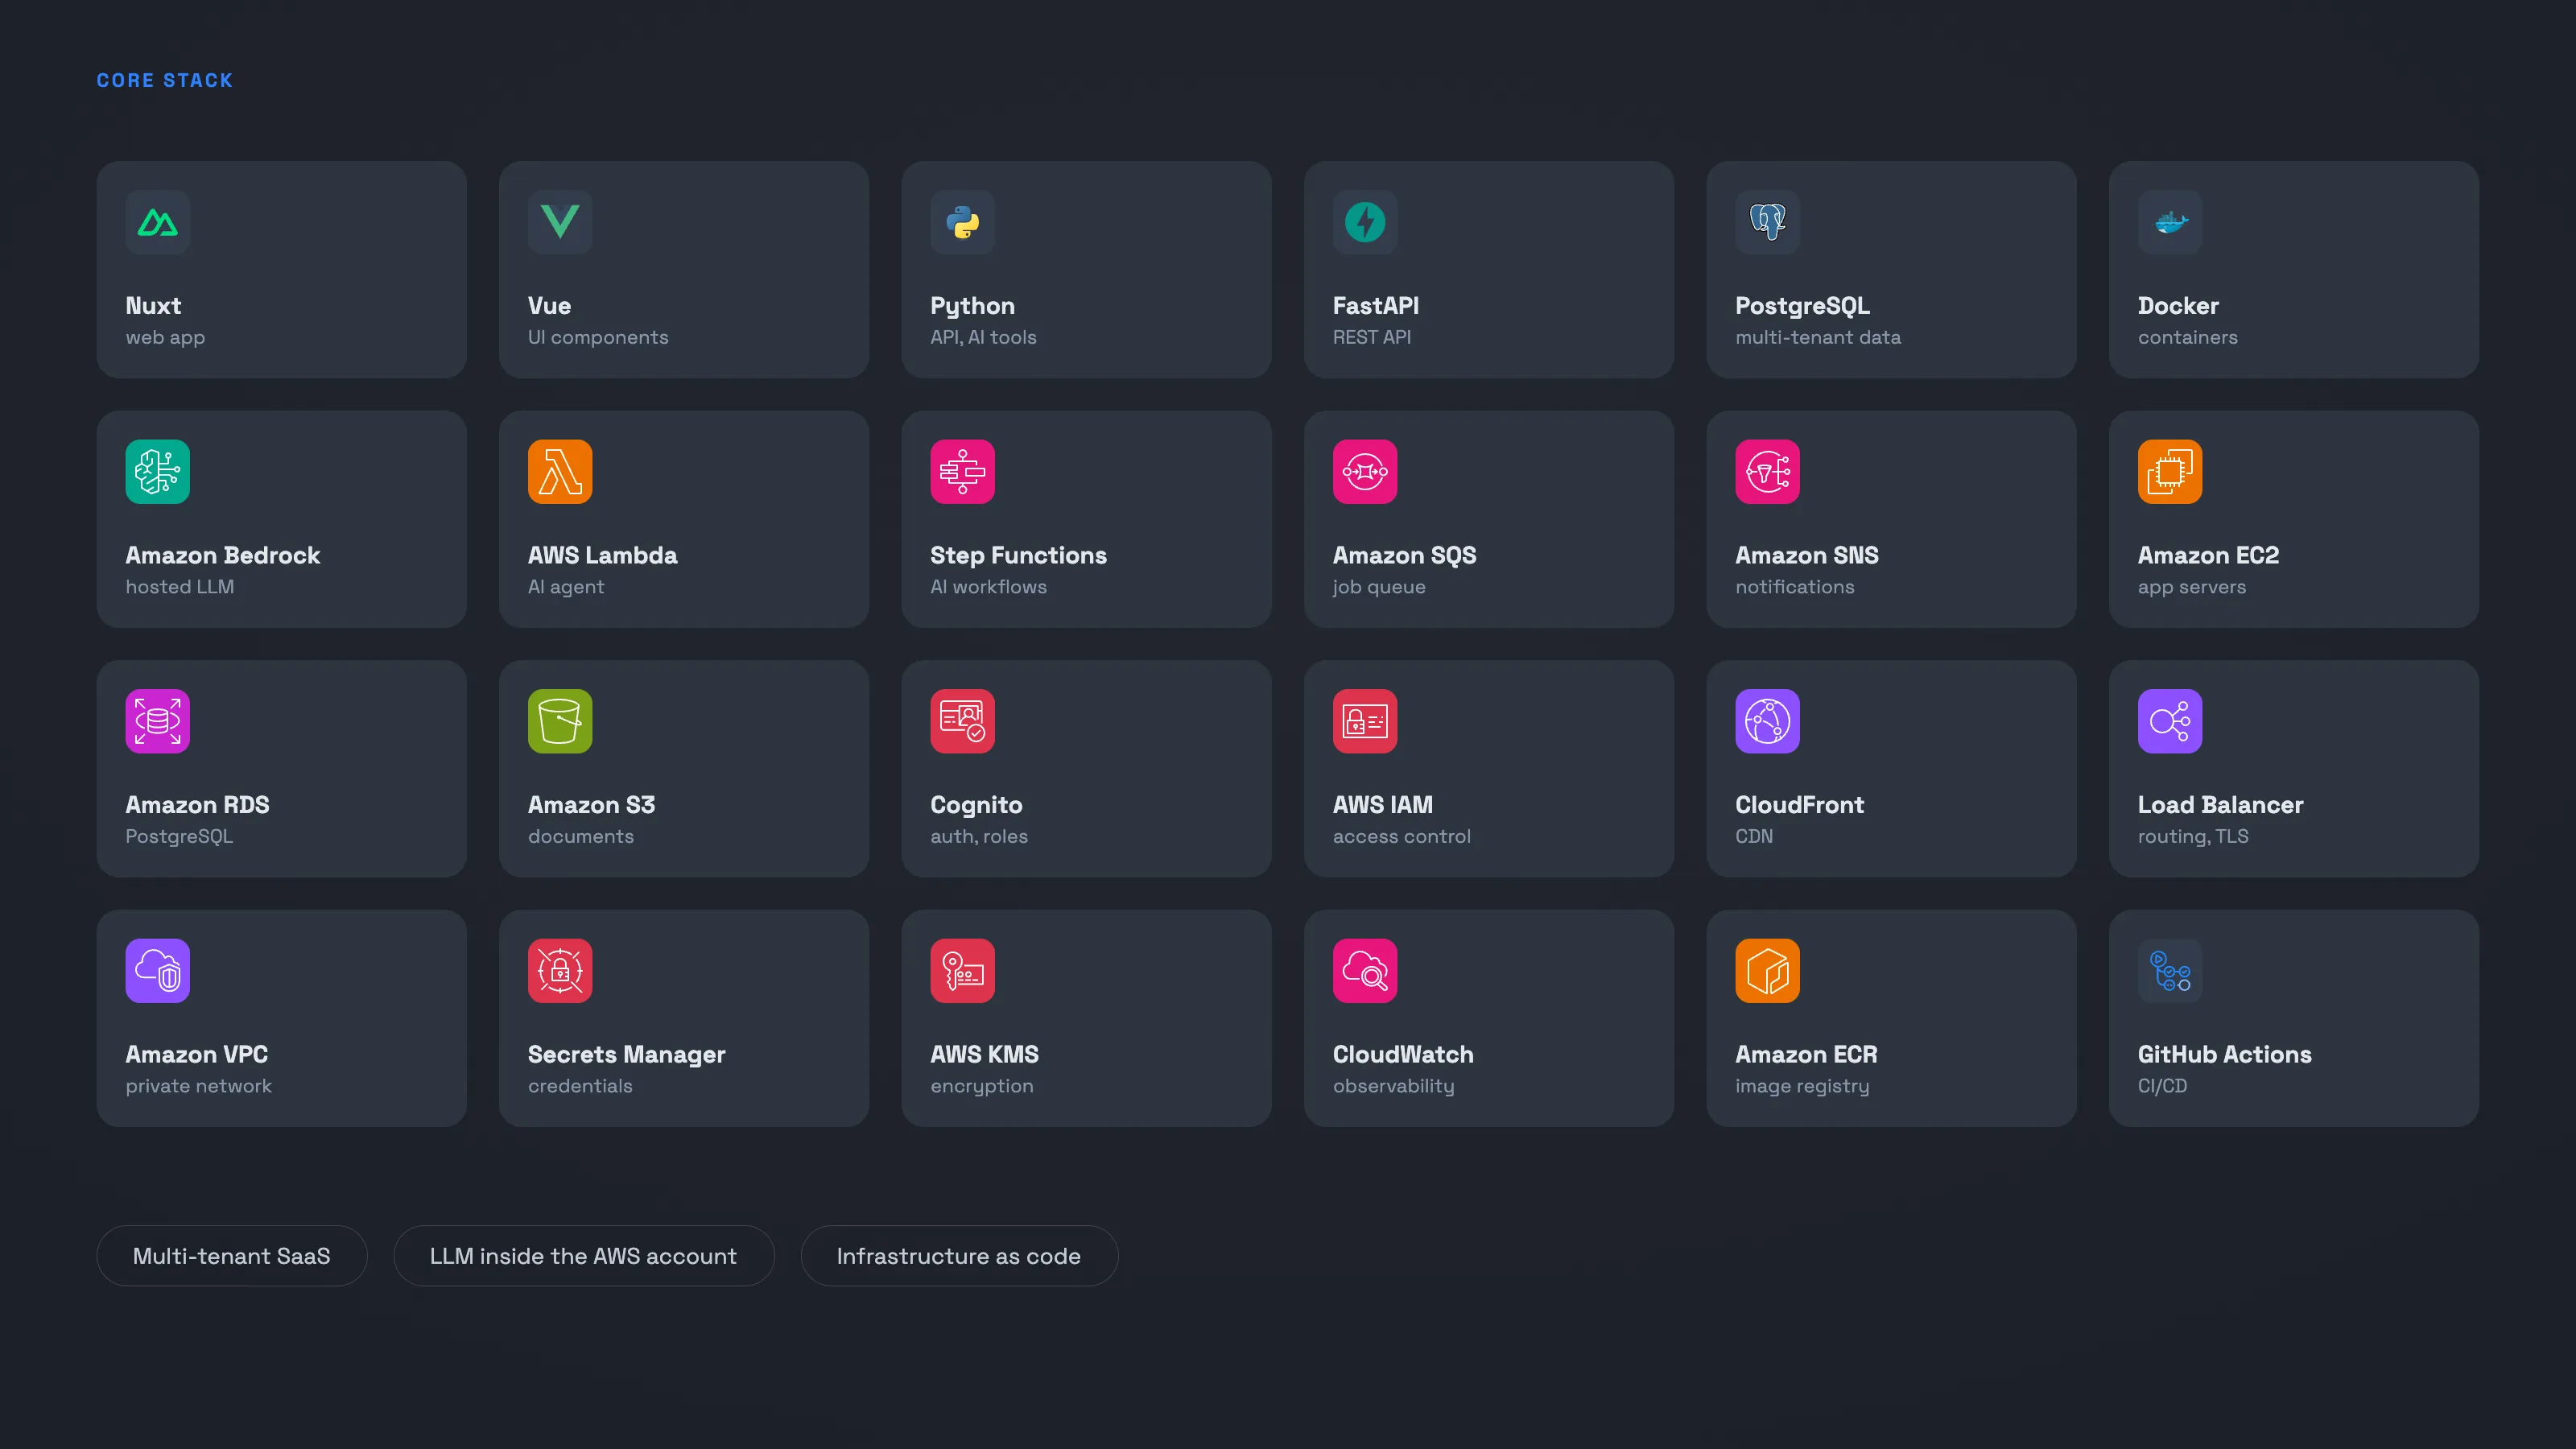Viewport: 2576px width, 1449px height.
Task: Click the 'access control' subtitle
Action: (x=1402, y=836)
